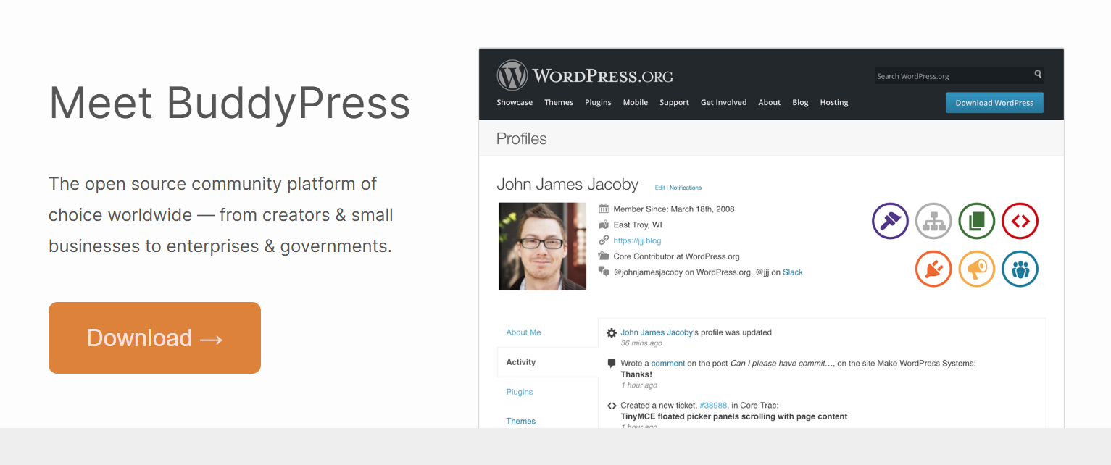Screen dimensions: 1111x465
Task: Click John James Jacoby's profile photo
Action: pos(542,246)
